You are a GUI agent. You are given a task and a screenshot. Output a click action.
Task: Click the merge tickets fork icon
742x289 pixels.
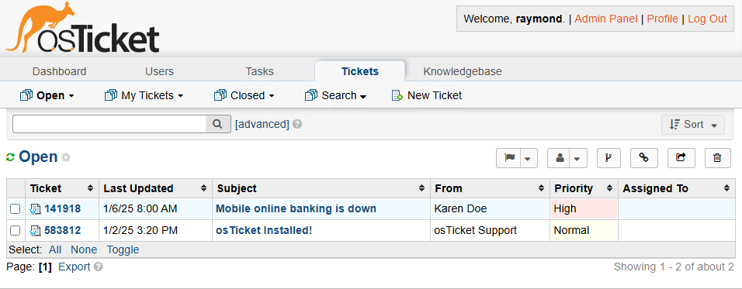coord(608,158)
